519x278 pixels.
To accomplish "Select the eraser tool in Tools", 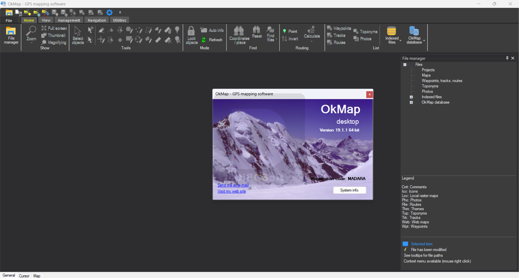I will tap(102, 30).
